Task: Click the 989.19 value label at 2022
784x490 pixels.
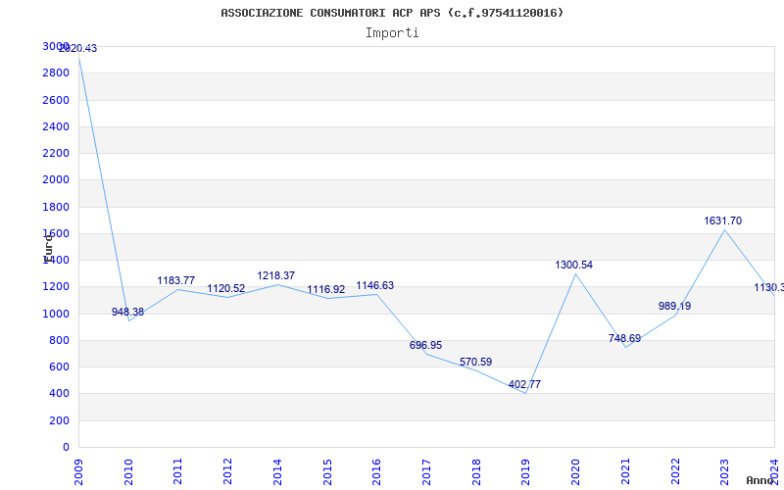Action: pyautogui.click(x=674, y=306)
